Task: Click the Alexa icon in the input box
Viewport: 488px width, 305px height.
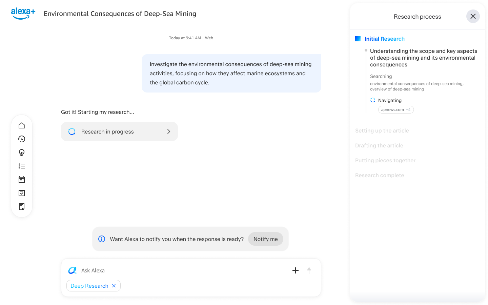Action: click(x=73, y=270)
